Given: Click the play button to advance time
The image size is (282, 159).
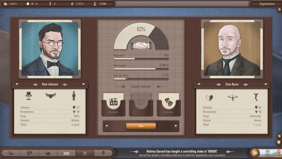Looking at the screenshot, I should 255,153.
